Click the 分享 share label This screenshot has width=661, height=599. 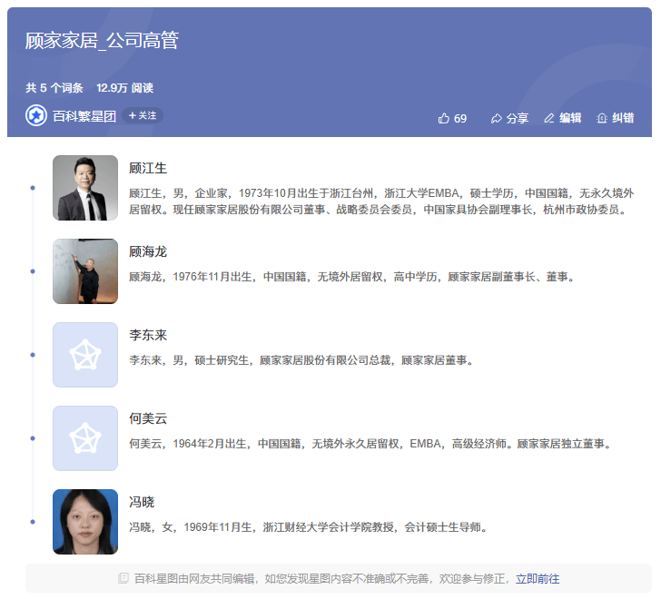coord(518,118)
